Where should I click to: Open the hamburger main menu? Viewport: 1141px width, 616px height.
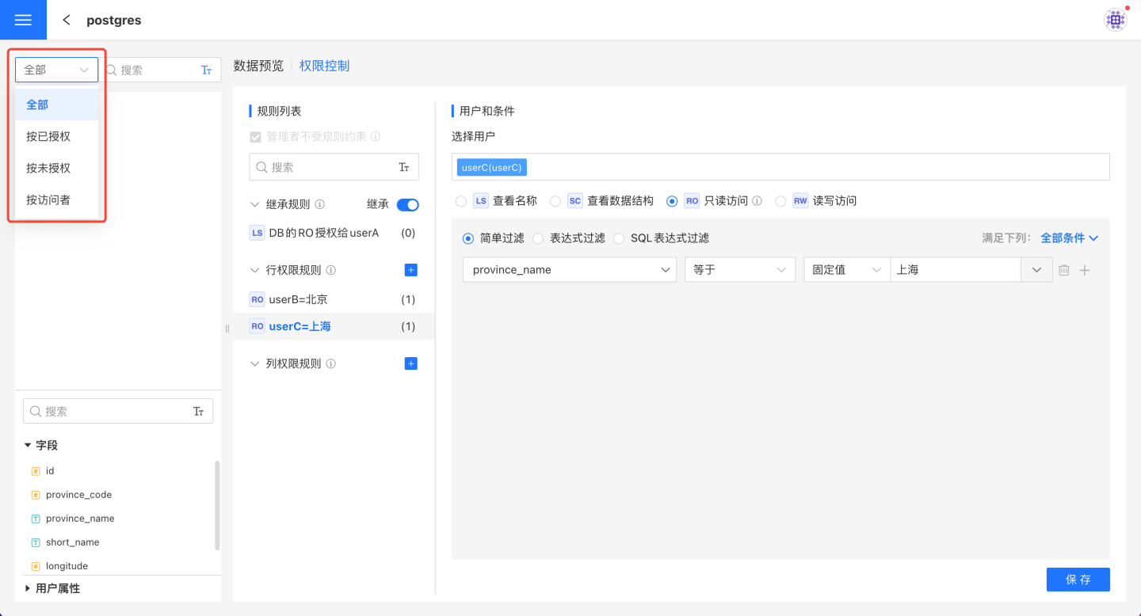coord(23,20)
